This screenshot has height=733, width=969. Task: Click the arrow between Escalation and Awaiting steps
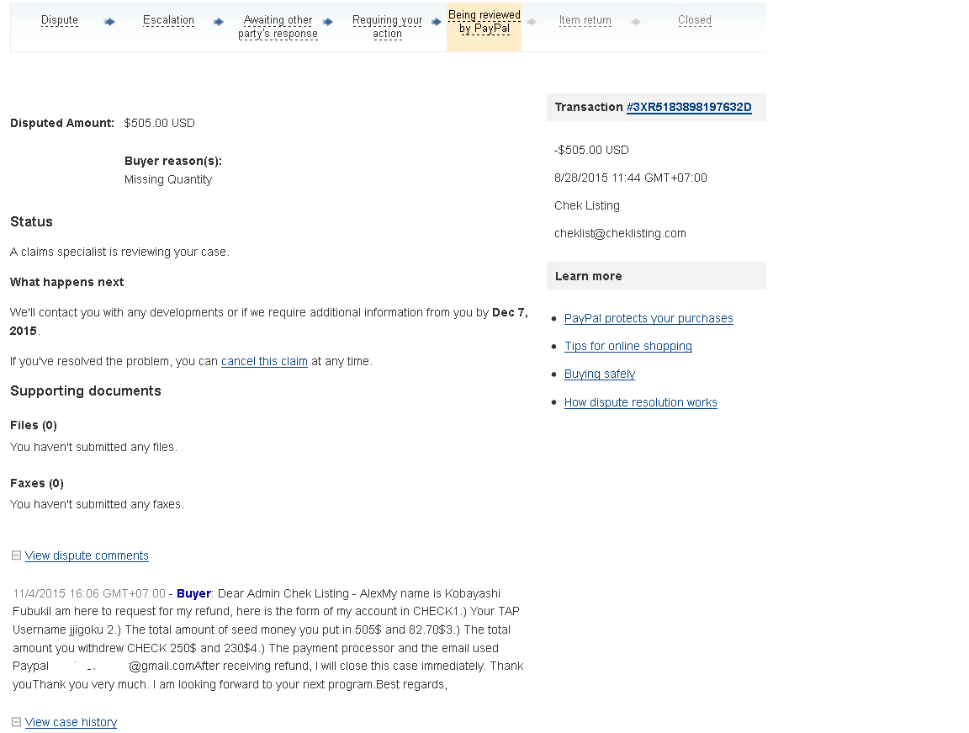coord(219,22)
